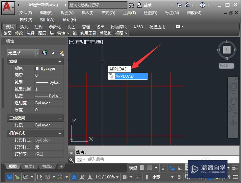241x183 pixels.
Task: Expand the 特性 ribbon panel arrow
Action: pyautogui.click(x=68, y=33)
